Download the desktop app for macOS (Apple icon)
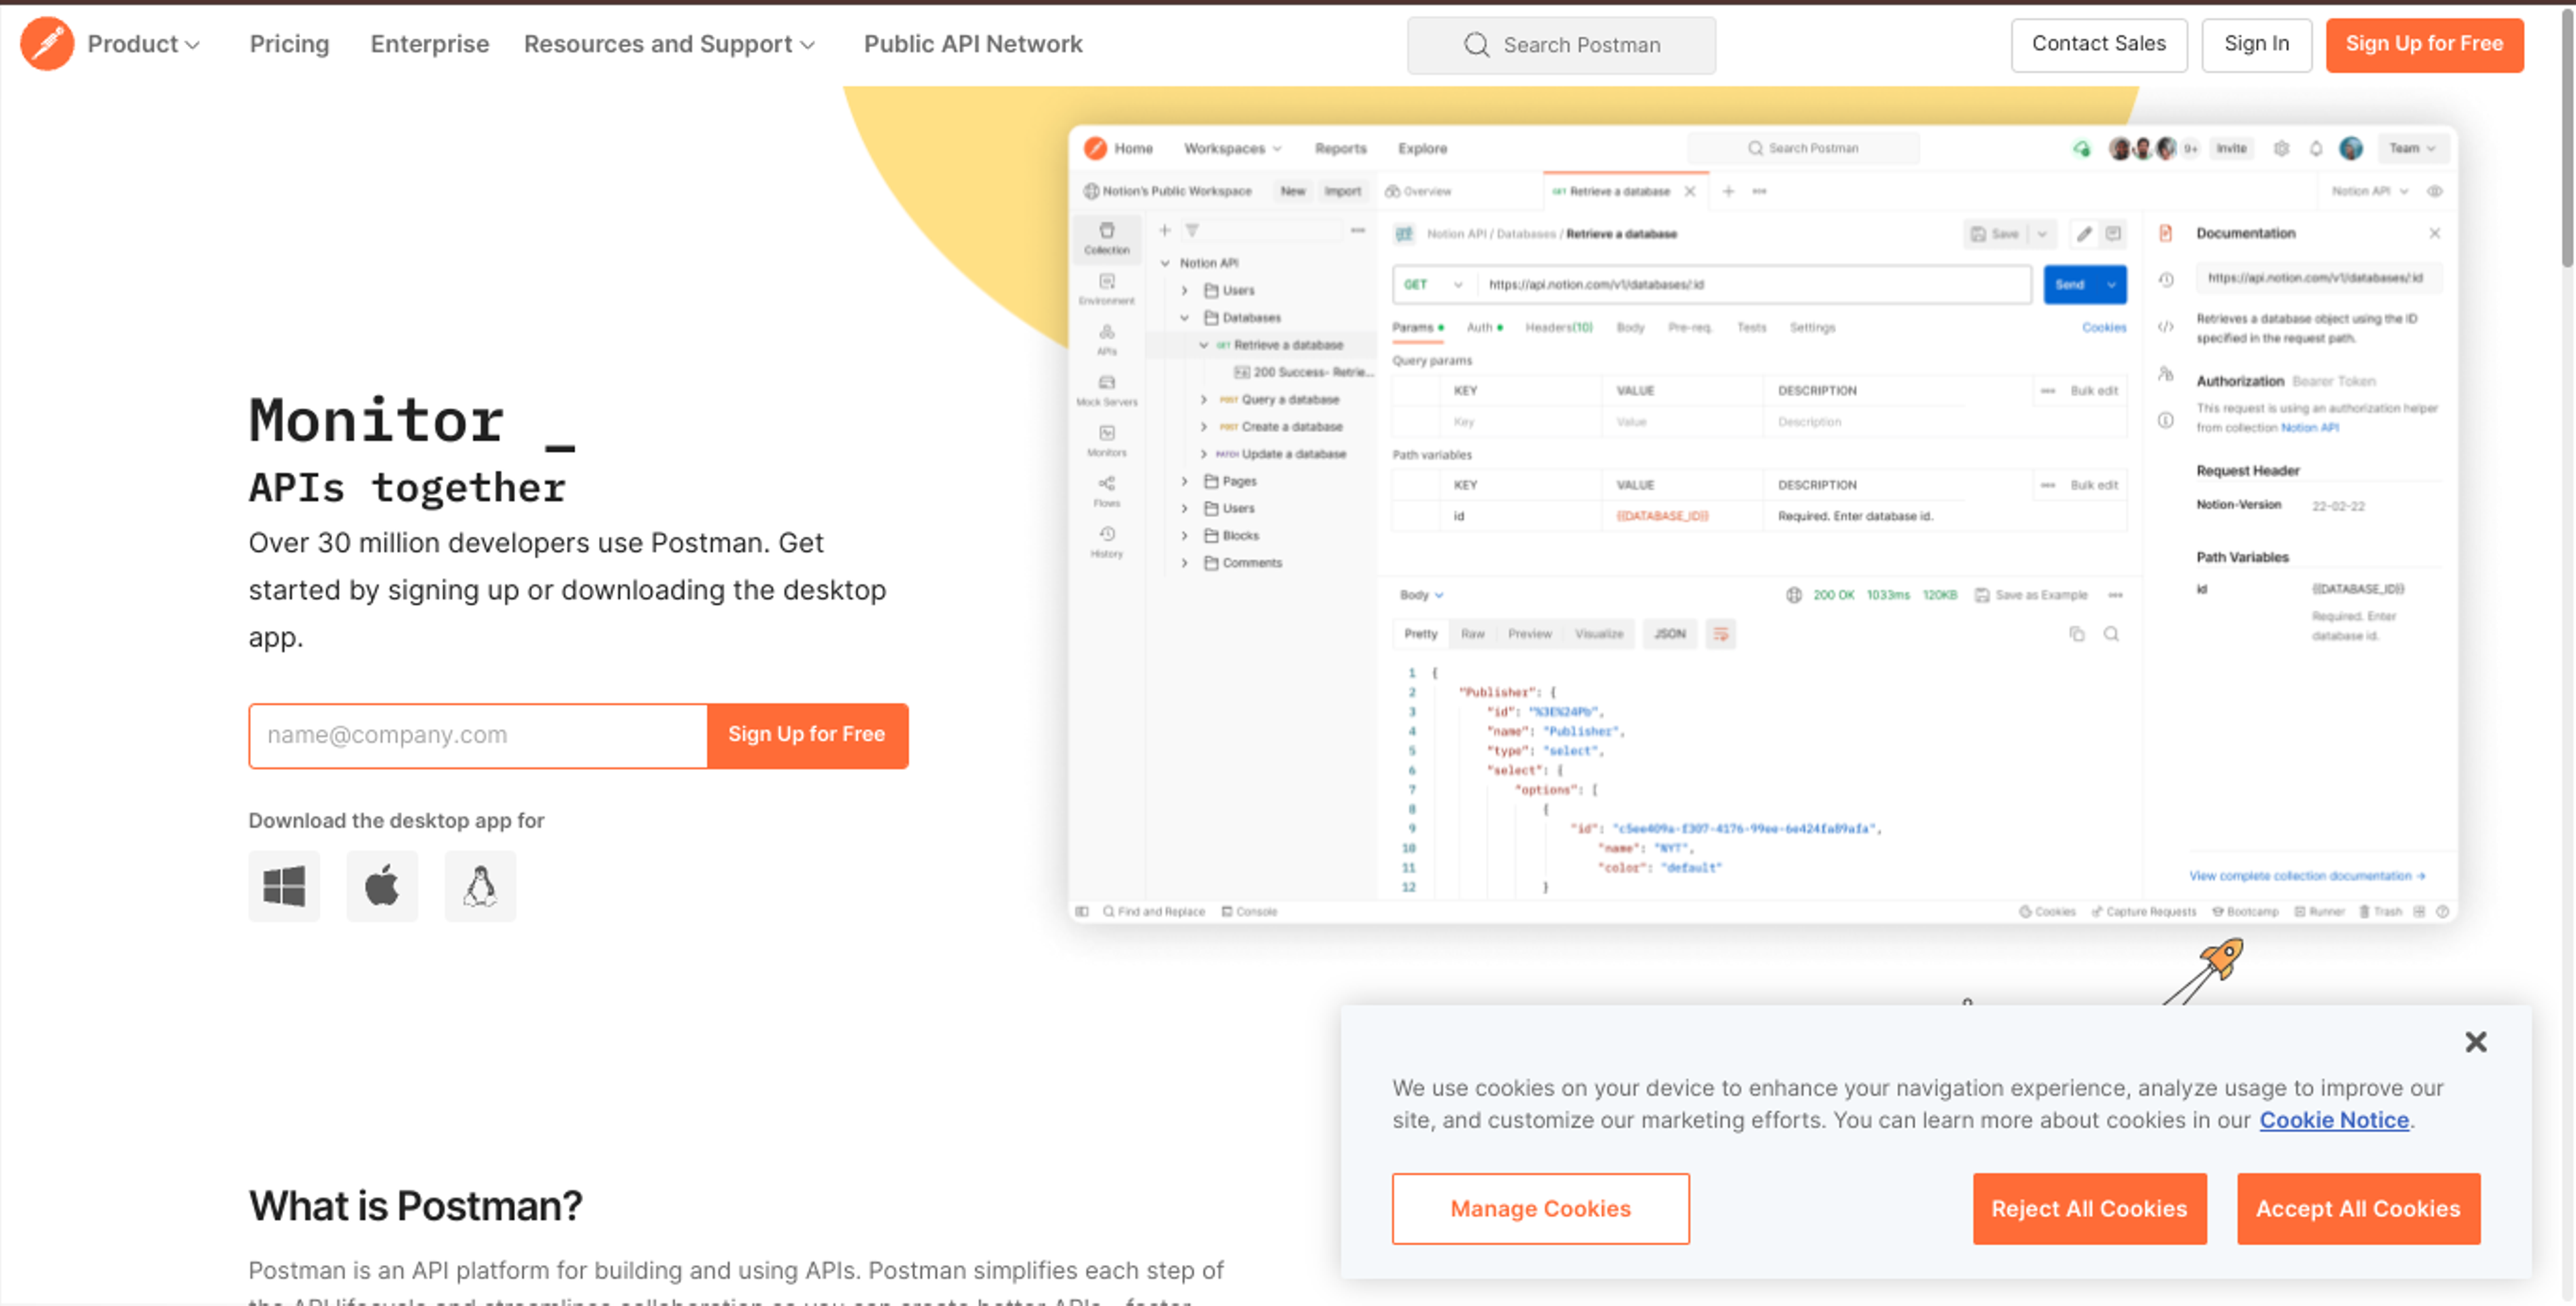Screen dimensions: 2576x1306 click(382, 886)
